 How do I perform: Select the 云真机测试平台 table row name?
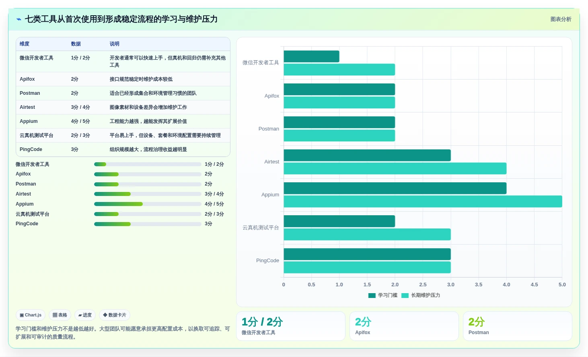tap(37, 135)
